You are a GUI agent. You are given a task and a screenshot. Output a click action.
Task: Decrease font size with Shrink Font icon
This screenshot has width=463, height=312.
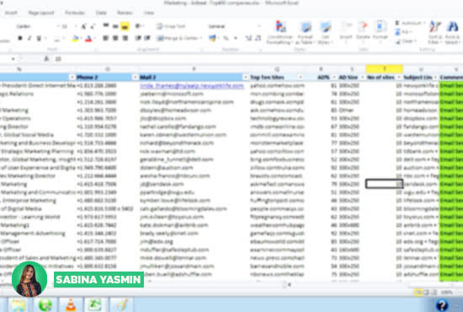93,26
